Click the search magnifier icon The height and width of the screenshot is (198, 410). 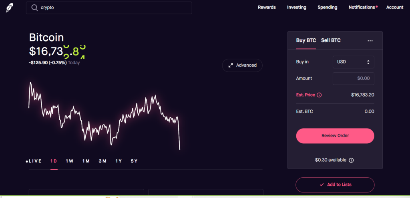pyautogui.click(x=34, y=8)
